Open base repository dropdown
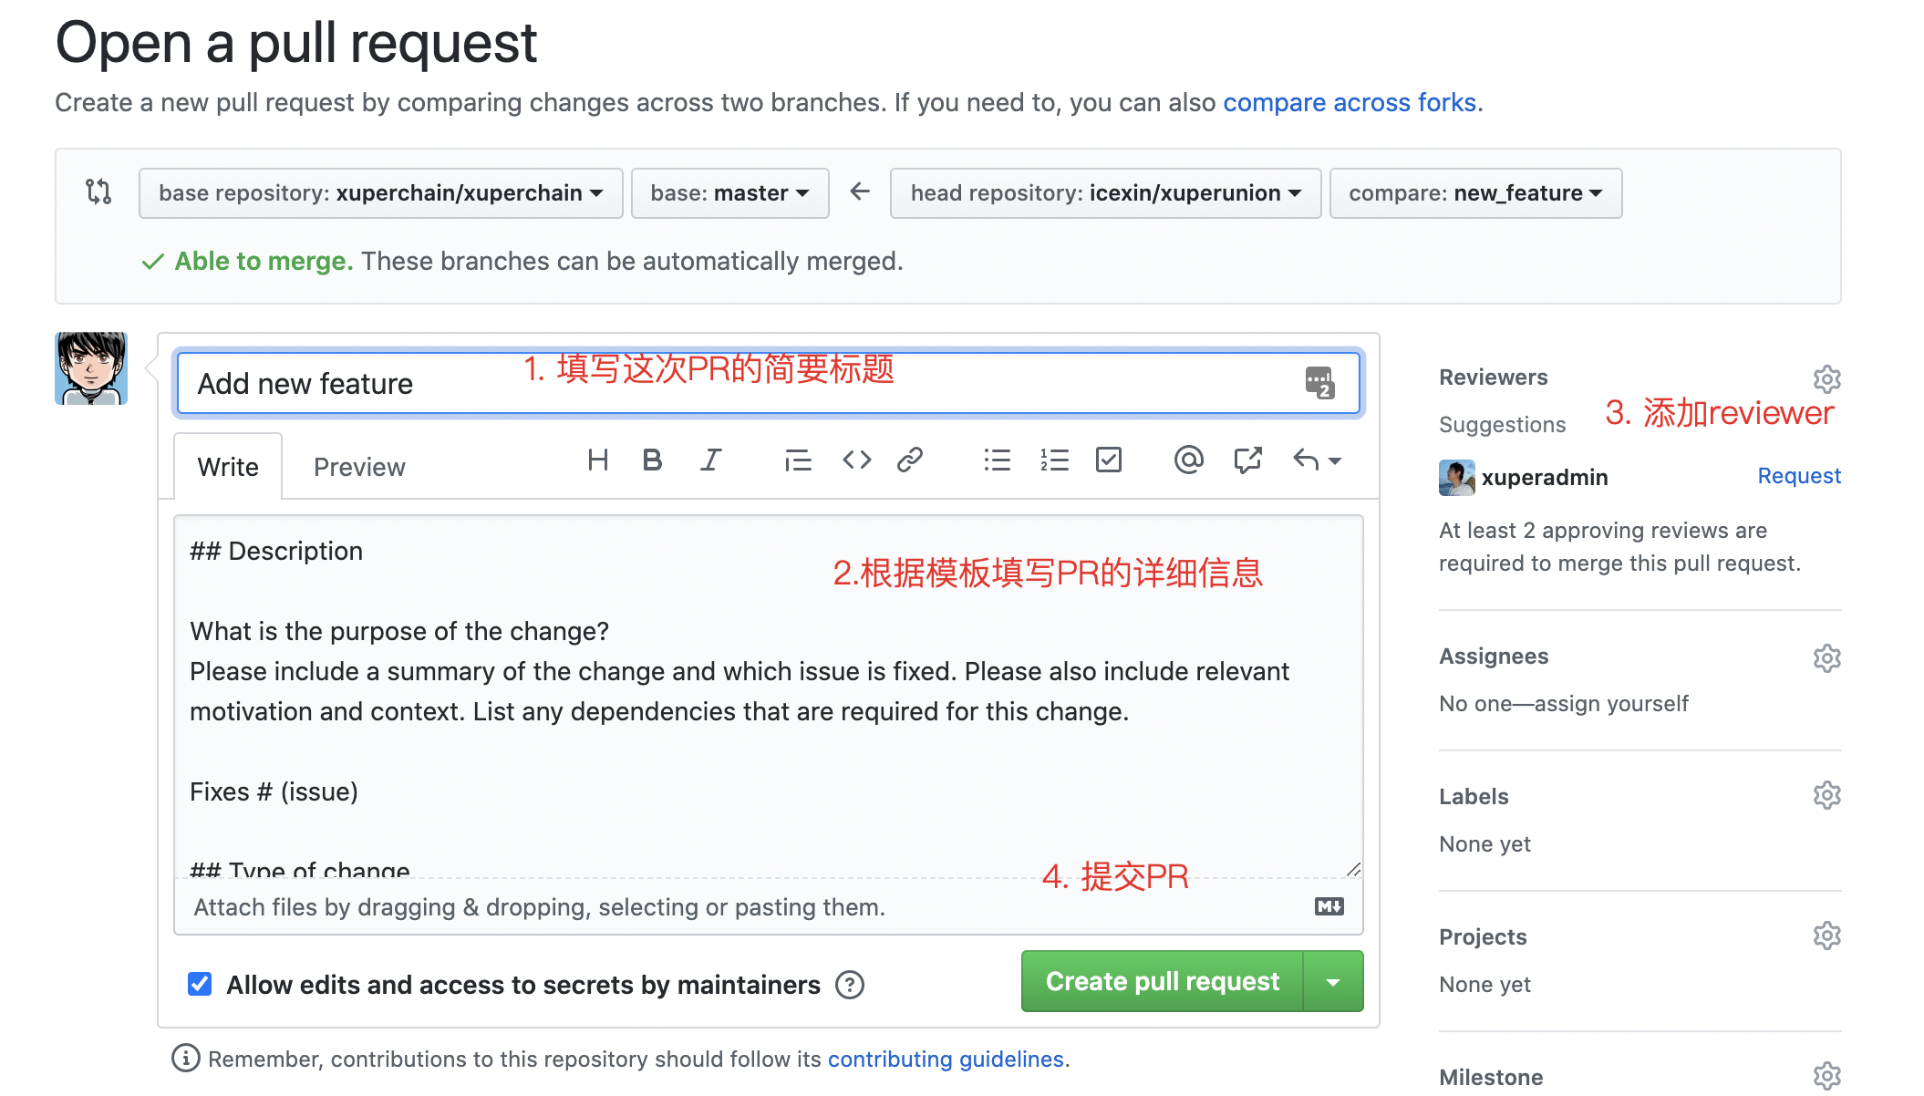Screen dimensions: 1924x1096 coord(380,193)
